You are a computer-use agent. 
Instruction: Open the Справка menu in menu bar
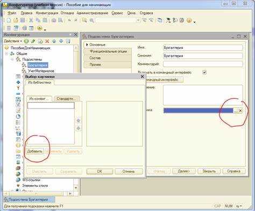pos(146,13)
